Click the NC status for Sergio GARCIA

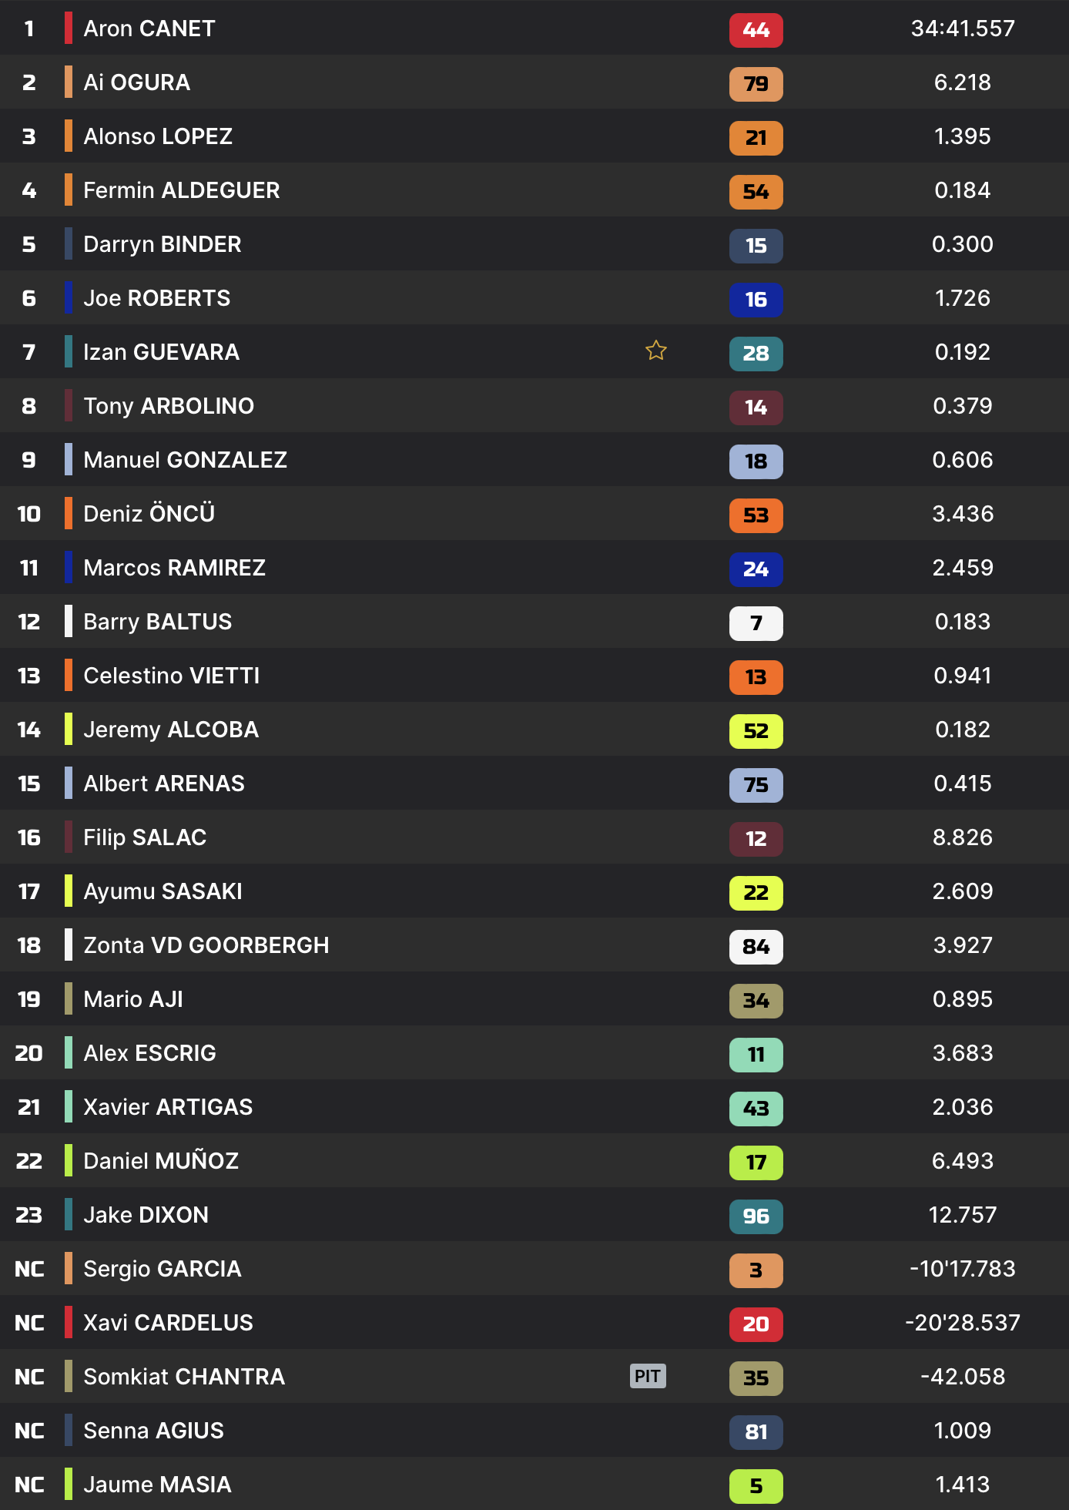29,1269
